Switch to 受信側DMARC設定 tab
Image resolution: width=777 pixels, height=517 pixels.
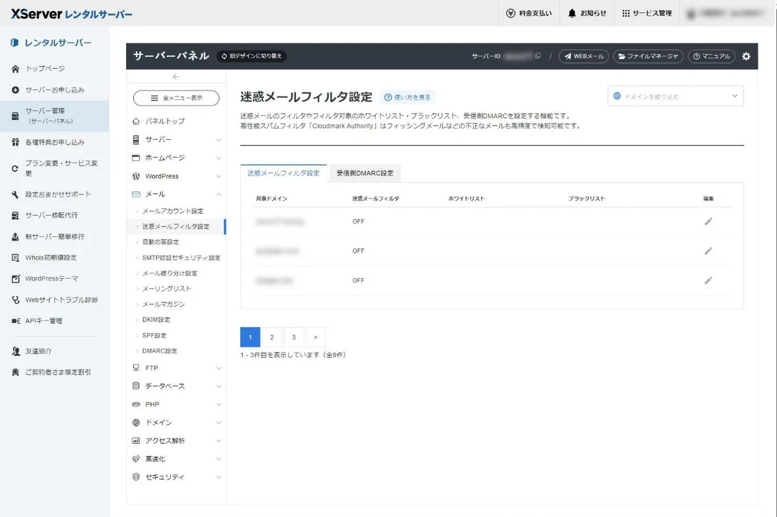tap(365, 173)
